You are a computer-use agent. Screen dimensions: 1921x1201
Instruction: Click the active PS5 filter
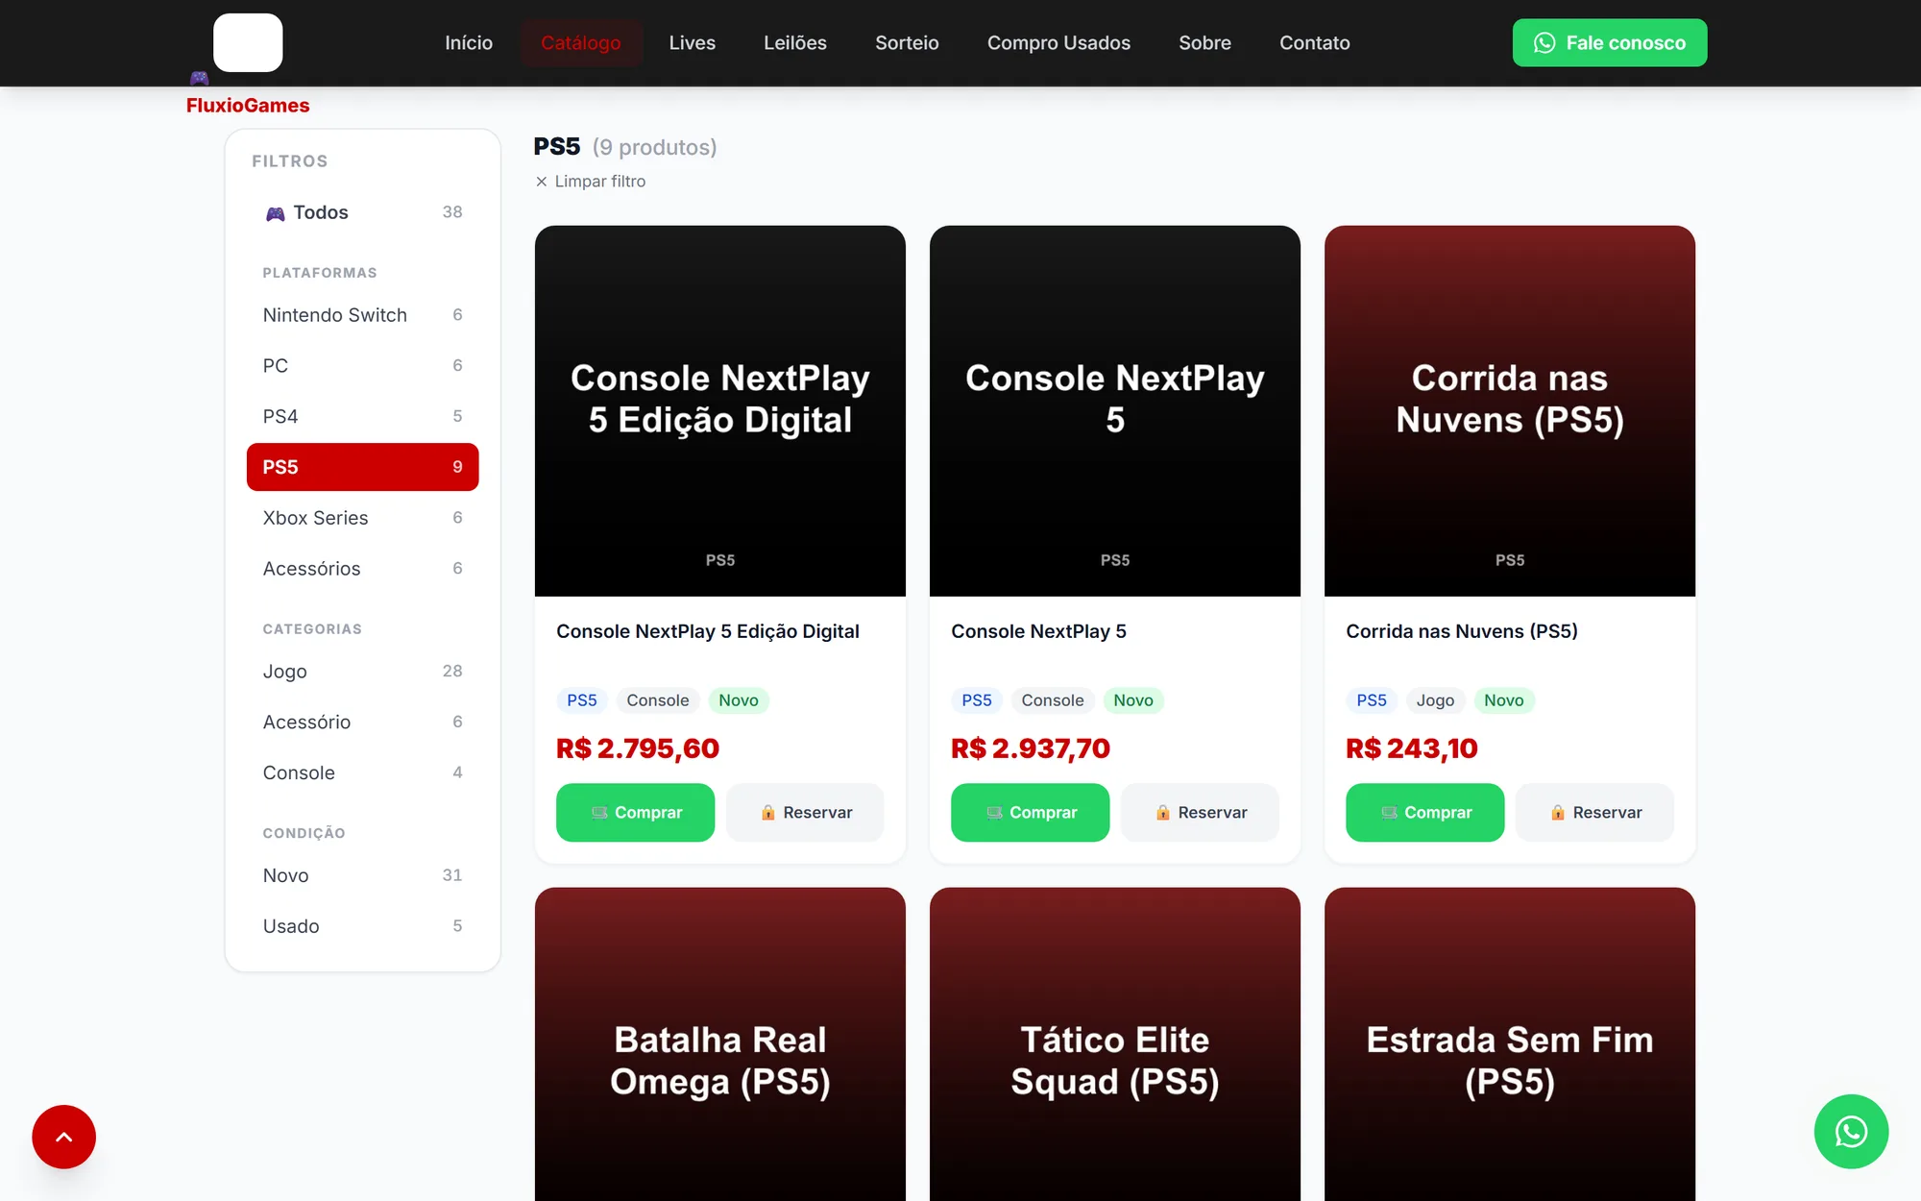362,467
